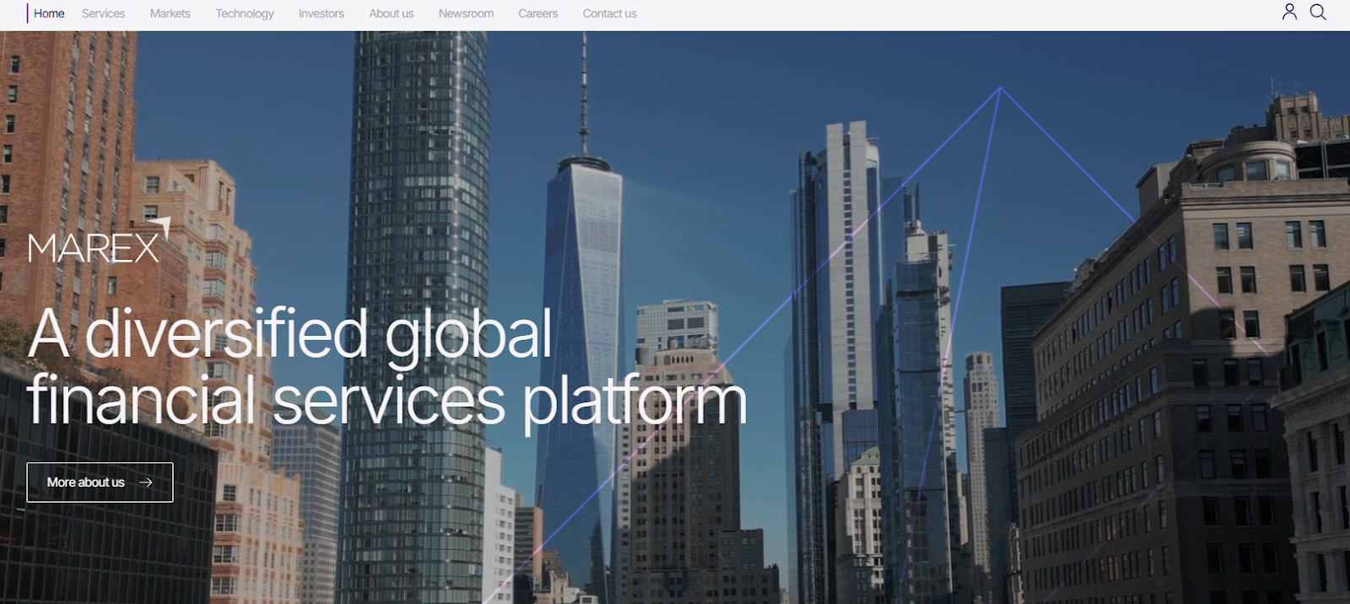Click the More about us button
Image resolution: width=1350 pixels, height=604 pixels.
(x=100, y=483)
